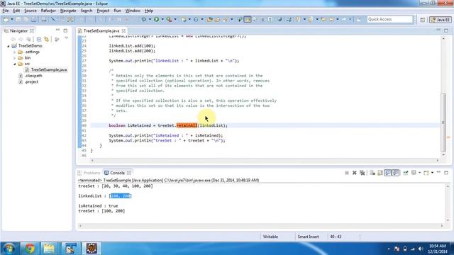Open the Navigator view menu chevron
Screen dimensions: 454x255
(x=66, y=38)
